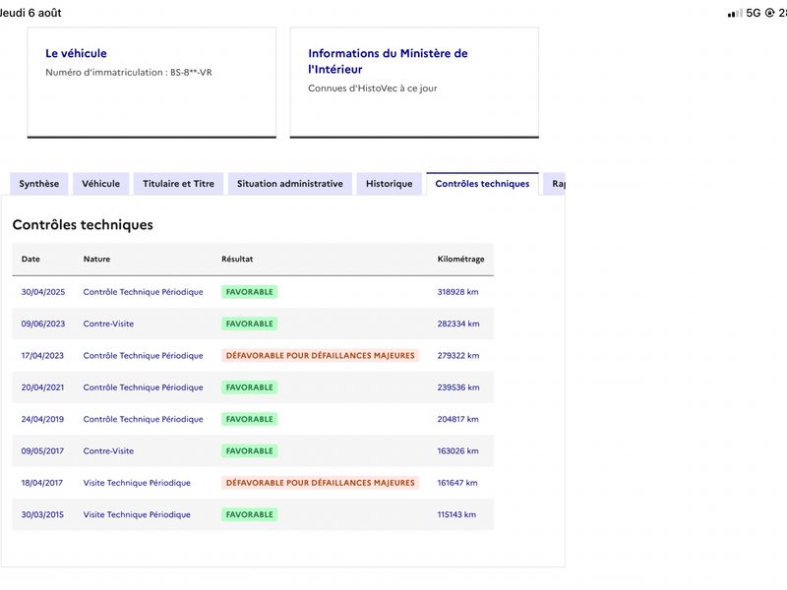Click mileage 163026 km
Viewport: 787px width, 590px height.
(x=457, y=451)
